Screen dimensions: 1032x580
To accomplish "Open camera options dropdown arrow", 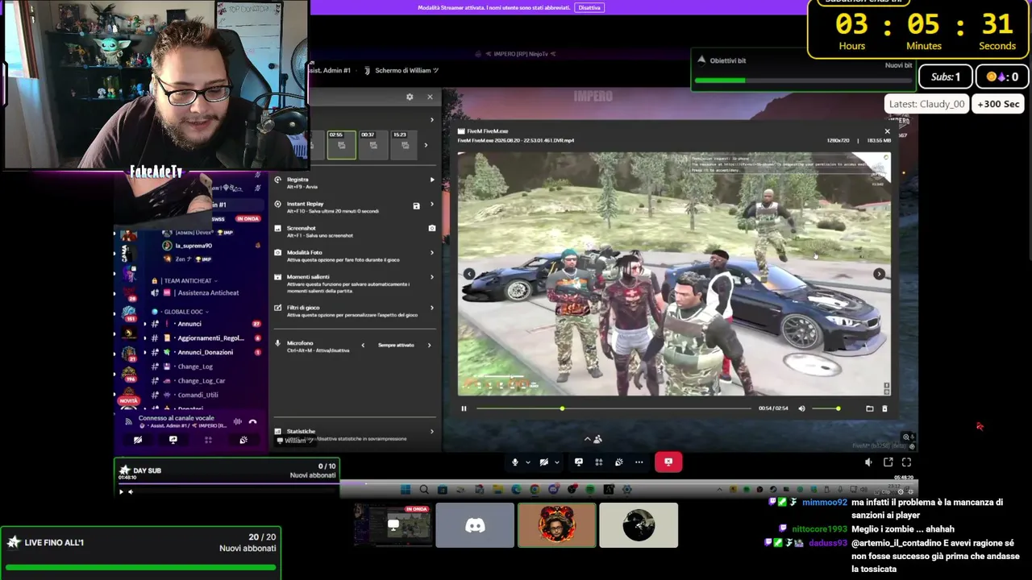I will pyautogui.click(x=556, y=462).
